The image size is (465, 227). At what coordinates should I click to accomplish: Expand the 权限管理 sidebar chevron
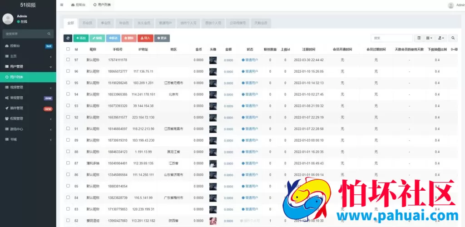pos(51,119)
